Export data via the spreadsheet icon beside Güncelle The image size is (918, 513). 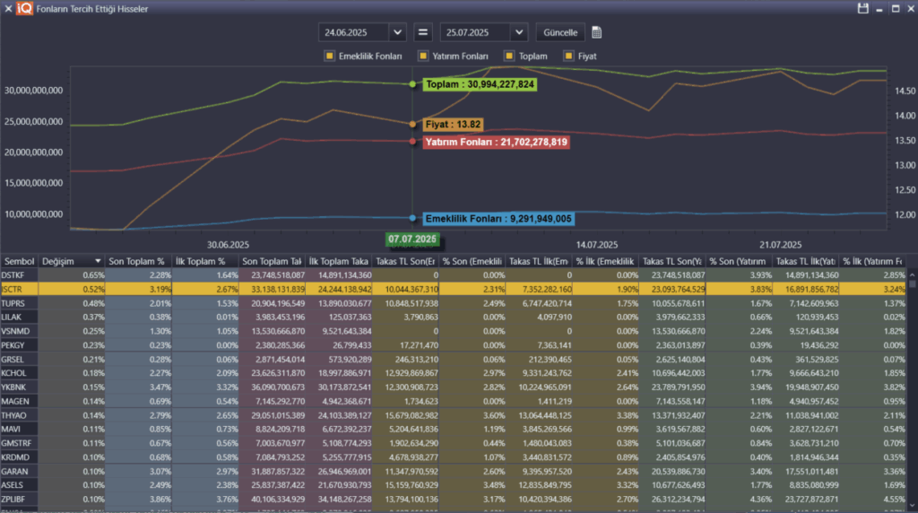tap(596, 32)
